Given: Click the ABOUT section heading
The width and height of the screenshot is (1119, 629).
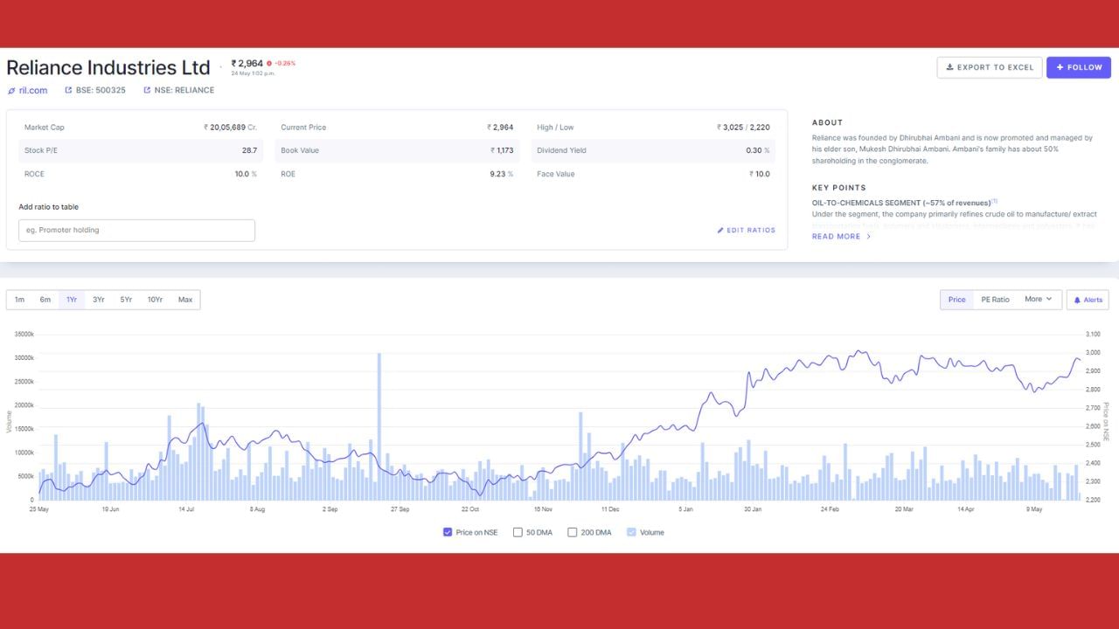Looking at the screenshot, I should click(x=827, y=122).
